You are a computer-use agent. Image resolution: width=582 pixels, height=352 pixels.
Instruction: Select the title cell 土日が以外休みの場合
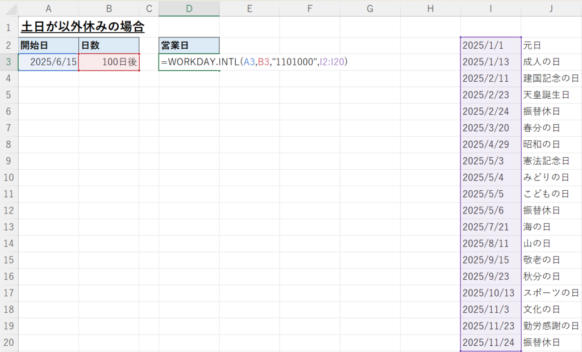(x=83, y=27)
